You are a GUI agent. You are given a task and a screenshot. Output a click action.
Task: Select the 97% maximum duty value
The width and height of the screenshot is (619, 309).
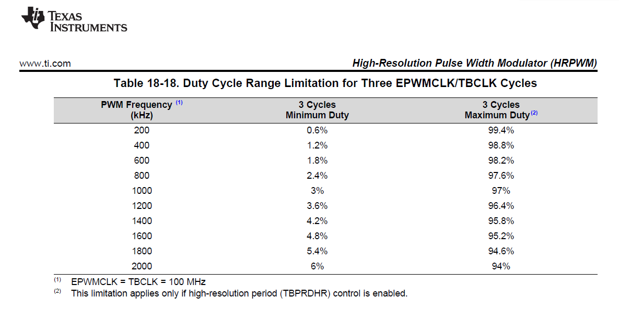501,191
